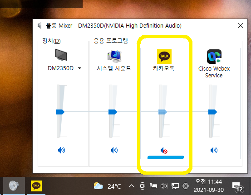Unmute 카카오톡 volume

tap(164, 150)
